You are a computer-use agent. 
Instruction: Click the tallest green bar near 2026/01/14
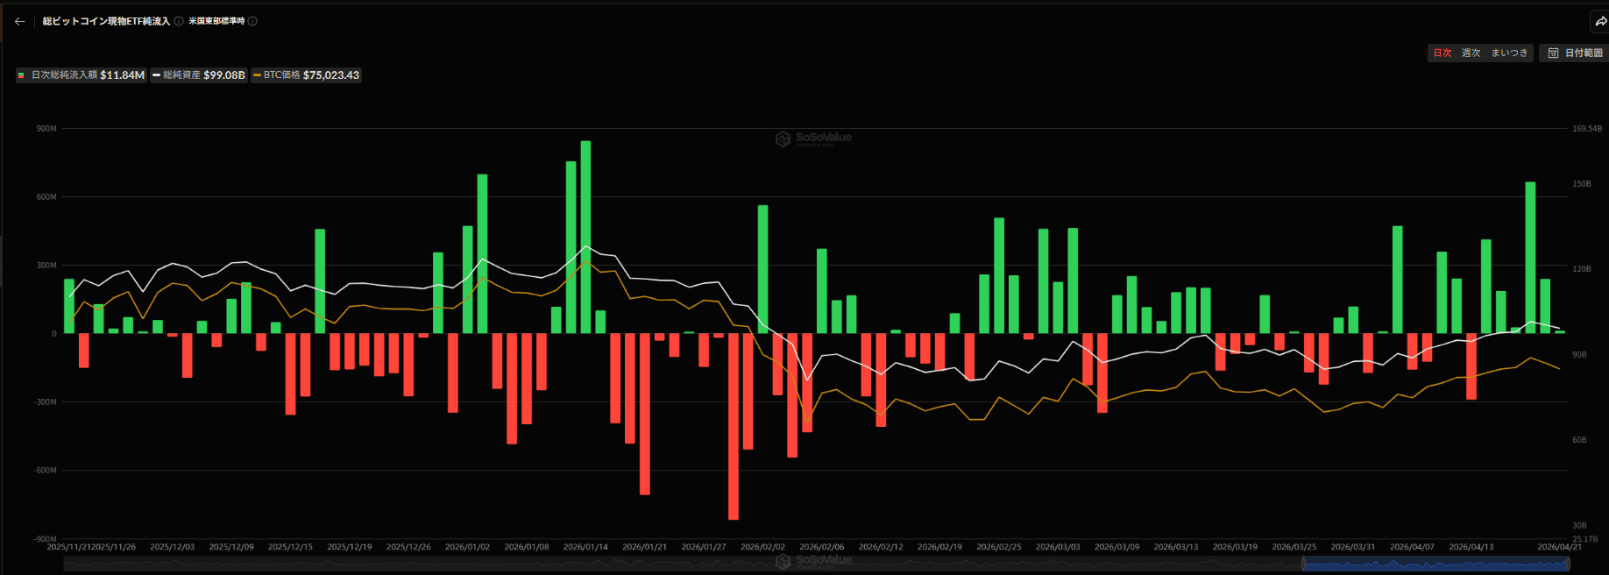(585, 237)
